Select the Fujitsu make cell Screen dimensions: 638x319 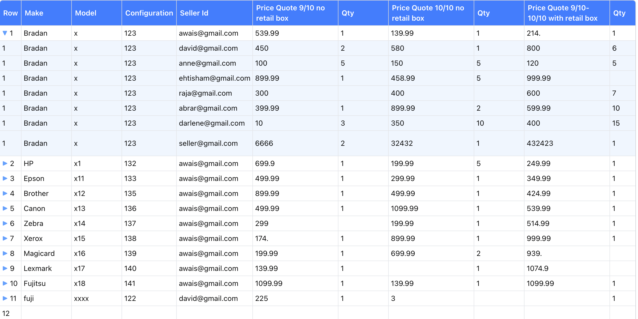click(46, 283)
